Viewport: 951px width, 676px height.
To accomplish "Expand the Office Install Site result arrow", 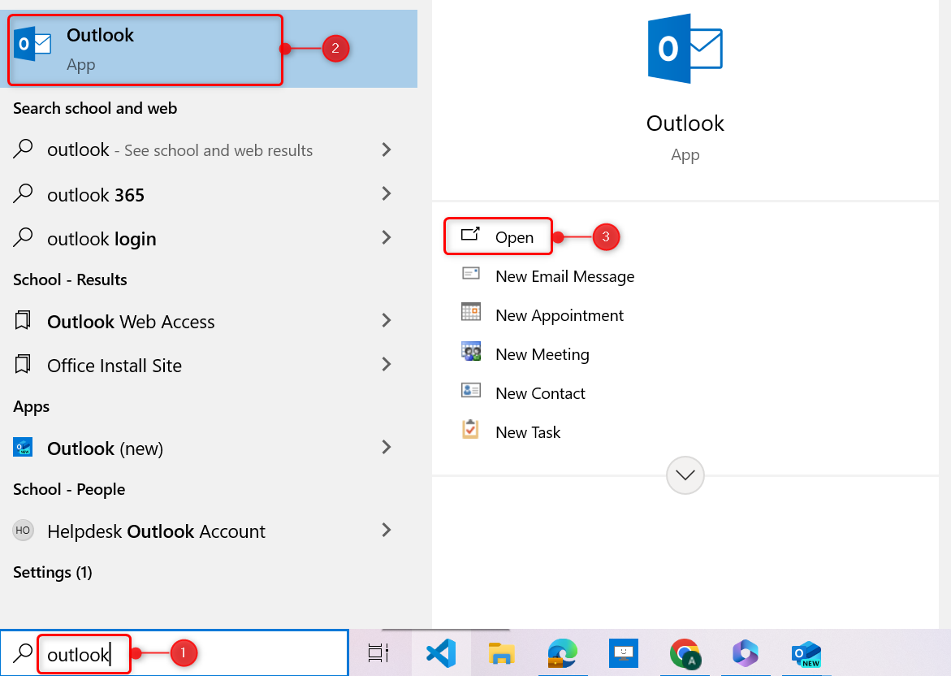I will coord(387,364).
